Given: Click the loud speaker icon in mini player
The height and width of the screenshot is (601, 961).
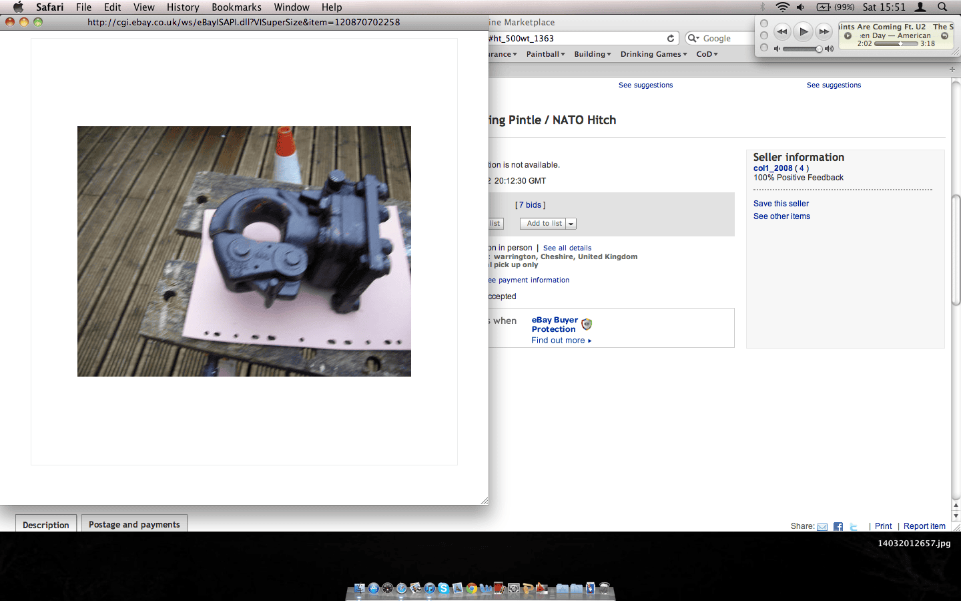Looking at the screenshot, I should [x=829, y=49].
